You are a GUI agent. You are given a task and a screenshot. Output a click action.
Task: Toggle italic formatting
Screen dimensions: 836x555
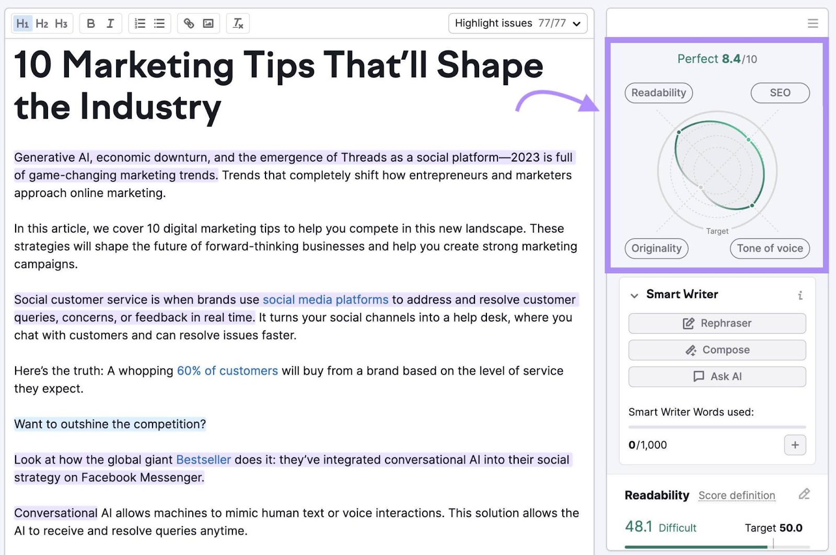pyautogui.click(x=110, y=23)
